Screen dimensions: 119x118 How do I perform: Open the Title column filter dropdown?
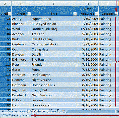tap(75, 14)
